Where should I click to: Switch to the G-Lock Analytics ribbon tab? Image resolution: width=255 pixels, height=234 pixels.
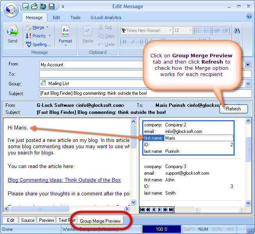[106, 18]
